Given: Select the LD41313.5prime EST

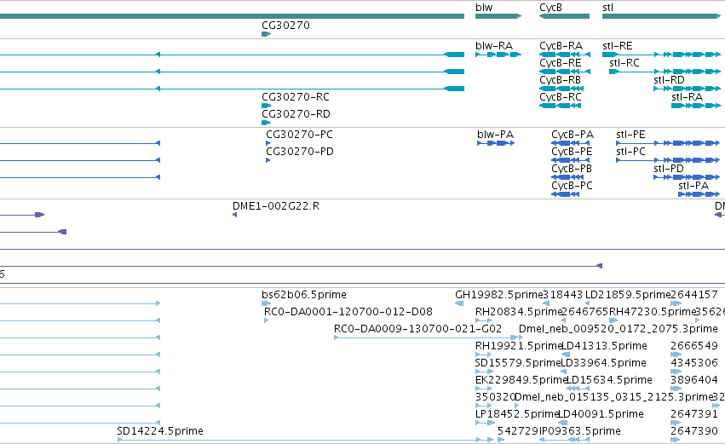Looking at the screenshot, I should (x=565, y=355).
